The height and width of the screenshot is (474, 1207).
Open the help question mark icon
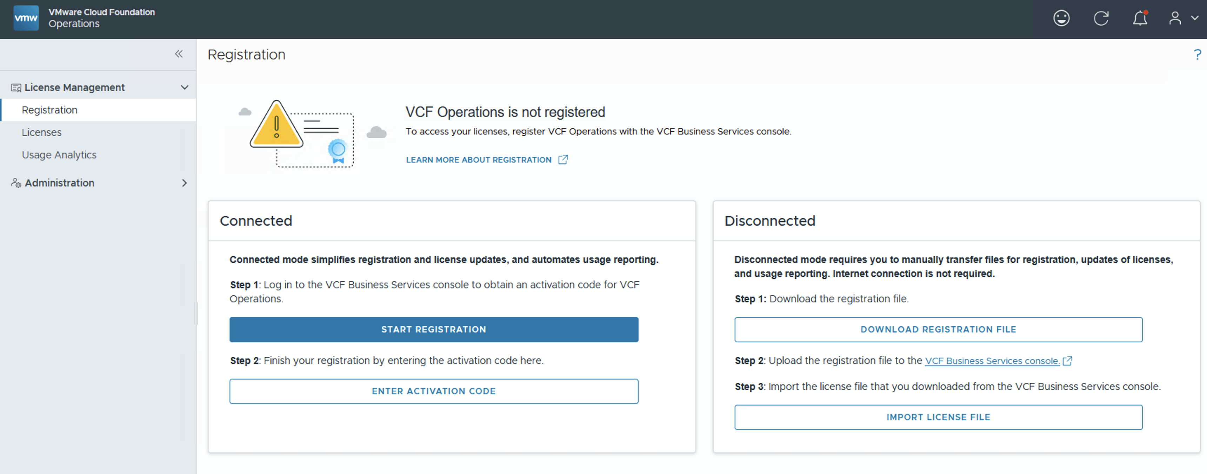[1197, 55]
